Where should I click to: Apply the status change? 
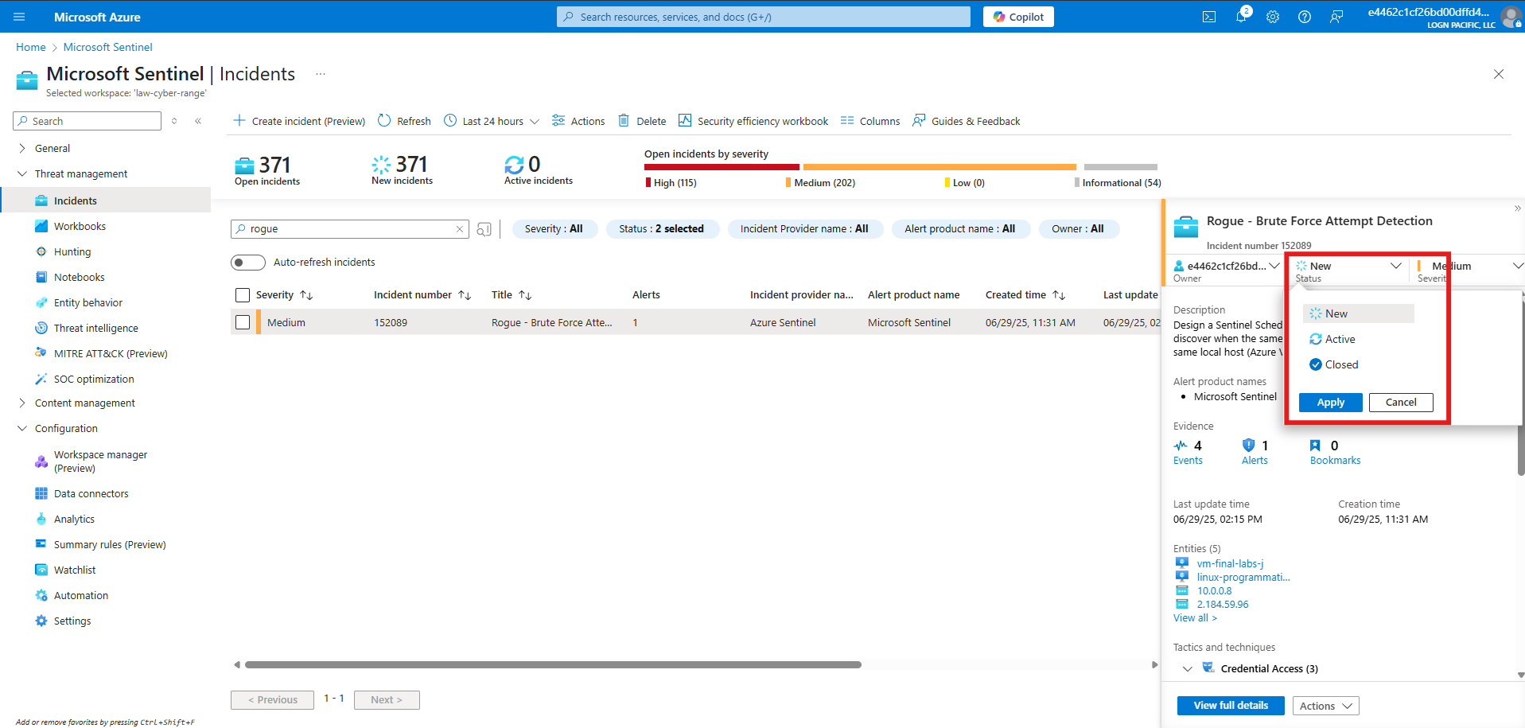(1331, 403)
